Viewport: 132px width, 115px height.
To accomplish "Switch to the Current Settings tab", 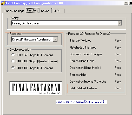I will 14,11.
